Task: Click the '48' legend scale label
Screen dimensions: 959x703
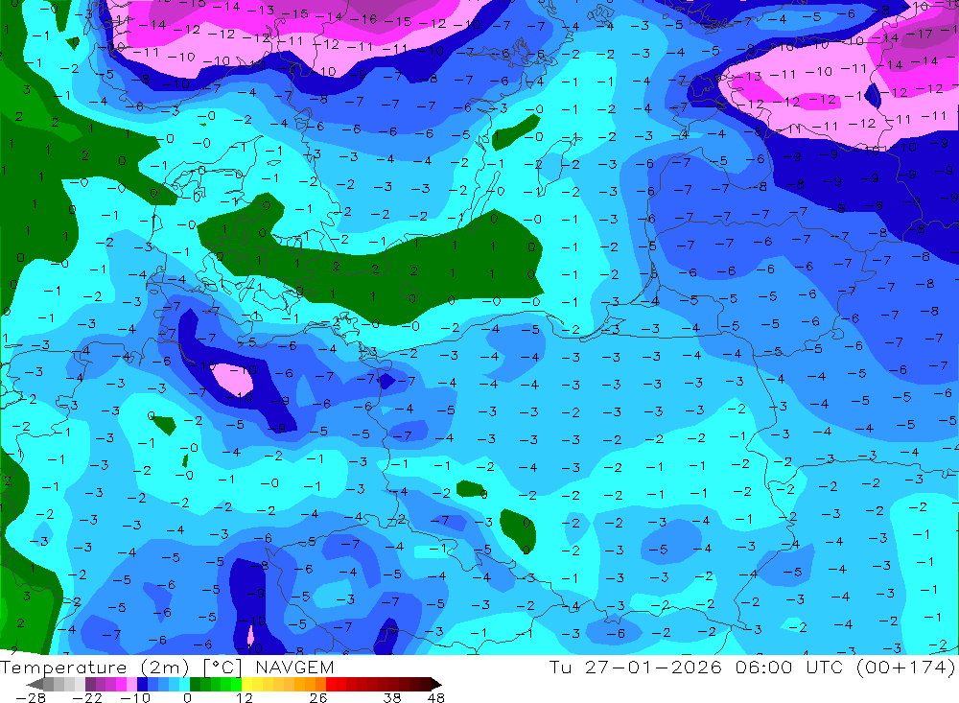Action: (x=436, y=698)
